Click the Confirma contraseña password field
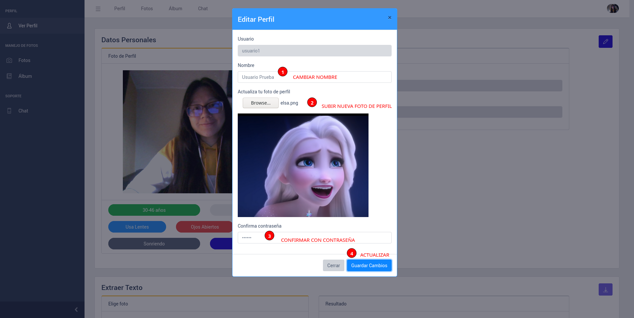This screenshot has width=634, height=318. [x=314, y=238]
